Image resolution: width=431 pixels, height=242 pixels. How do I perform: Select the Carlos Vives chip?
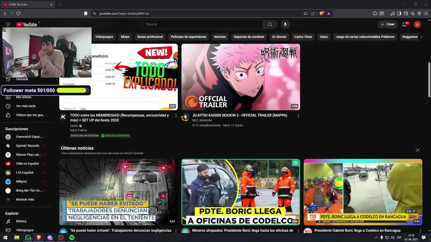click(303, 37)
